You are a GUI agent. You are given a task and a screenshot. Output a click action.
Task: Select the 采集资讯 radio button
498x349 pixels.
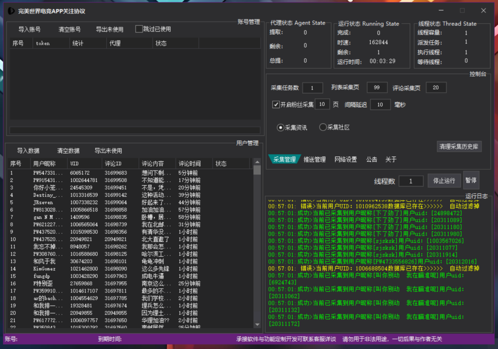[280, 127]
